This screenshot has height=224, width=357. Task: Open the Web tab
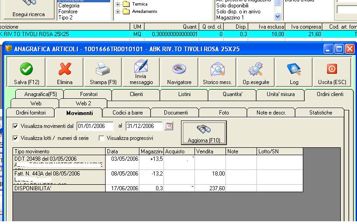pos(36,103)
